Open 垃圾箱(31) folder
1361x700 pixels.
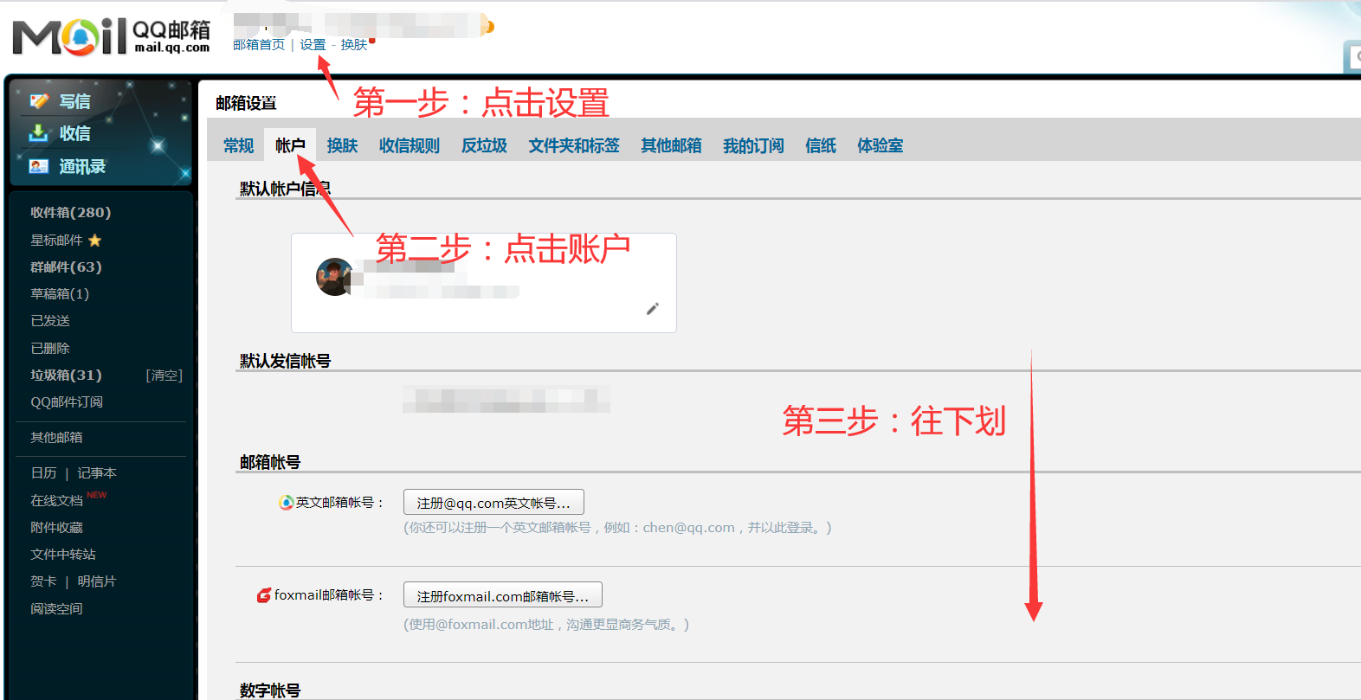(66, 375)
